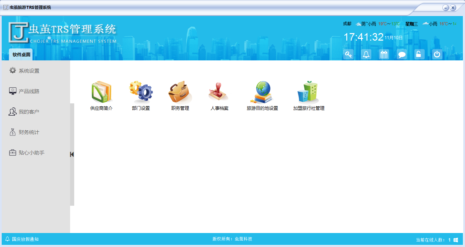
Task: Click the 版权所有：虫茧科技 footer text
Action: (232, 239)
